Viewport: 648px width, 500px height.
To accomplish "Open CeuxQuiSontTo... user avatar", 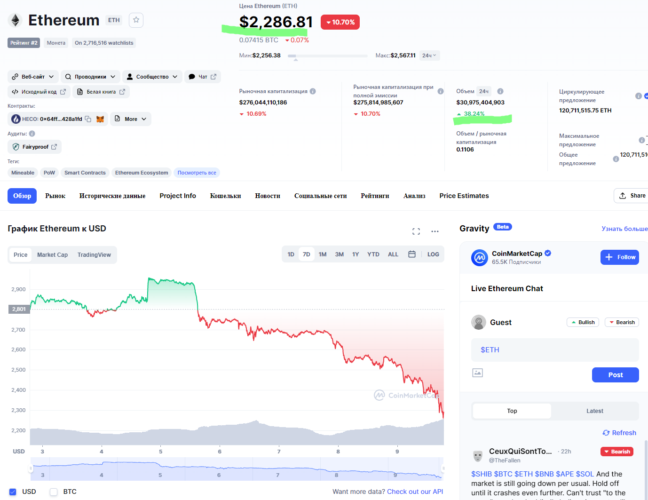I will (x=478, y=456).
